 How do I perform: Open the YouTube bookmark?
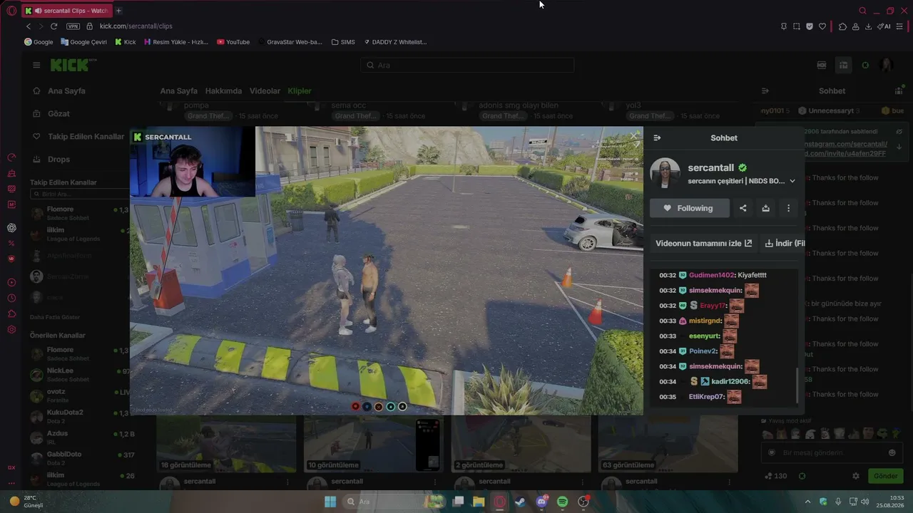233,42
